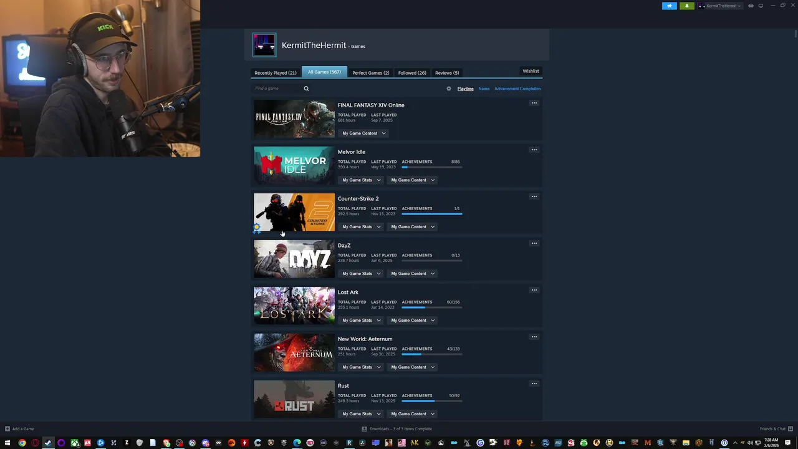
Task: Open the FINAL FANTASY XIV Online title link
Action: [x=371, y=105]
